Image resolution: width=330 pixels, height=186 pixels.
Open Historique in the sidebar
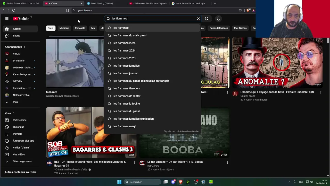tap(20, 127)
